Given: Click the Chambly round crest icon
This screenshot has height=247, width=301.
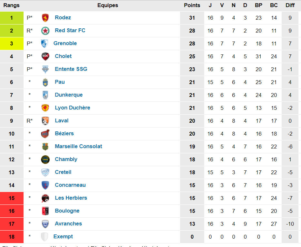Looking at the screenshot, I should click(45, 159).
